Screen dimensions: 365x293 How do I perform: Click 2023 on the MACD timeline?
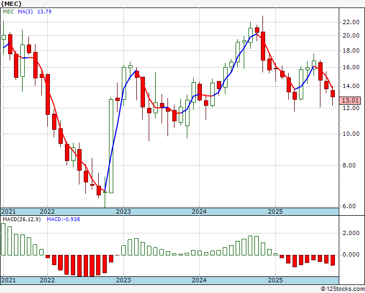point(123,280)
